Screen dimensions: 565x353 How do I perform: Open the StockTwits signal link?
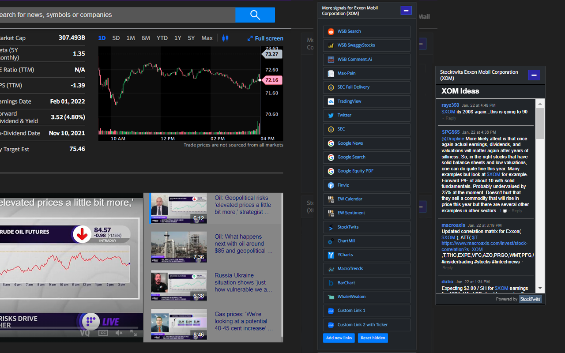[366, 227]
